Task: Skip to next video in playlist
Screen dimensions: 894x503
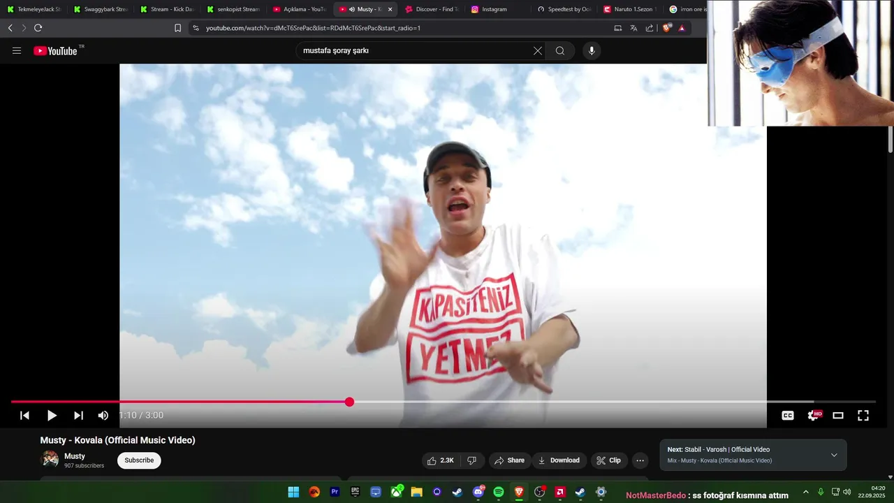Action: pyautogui.click(x=78, y=415)
